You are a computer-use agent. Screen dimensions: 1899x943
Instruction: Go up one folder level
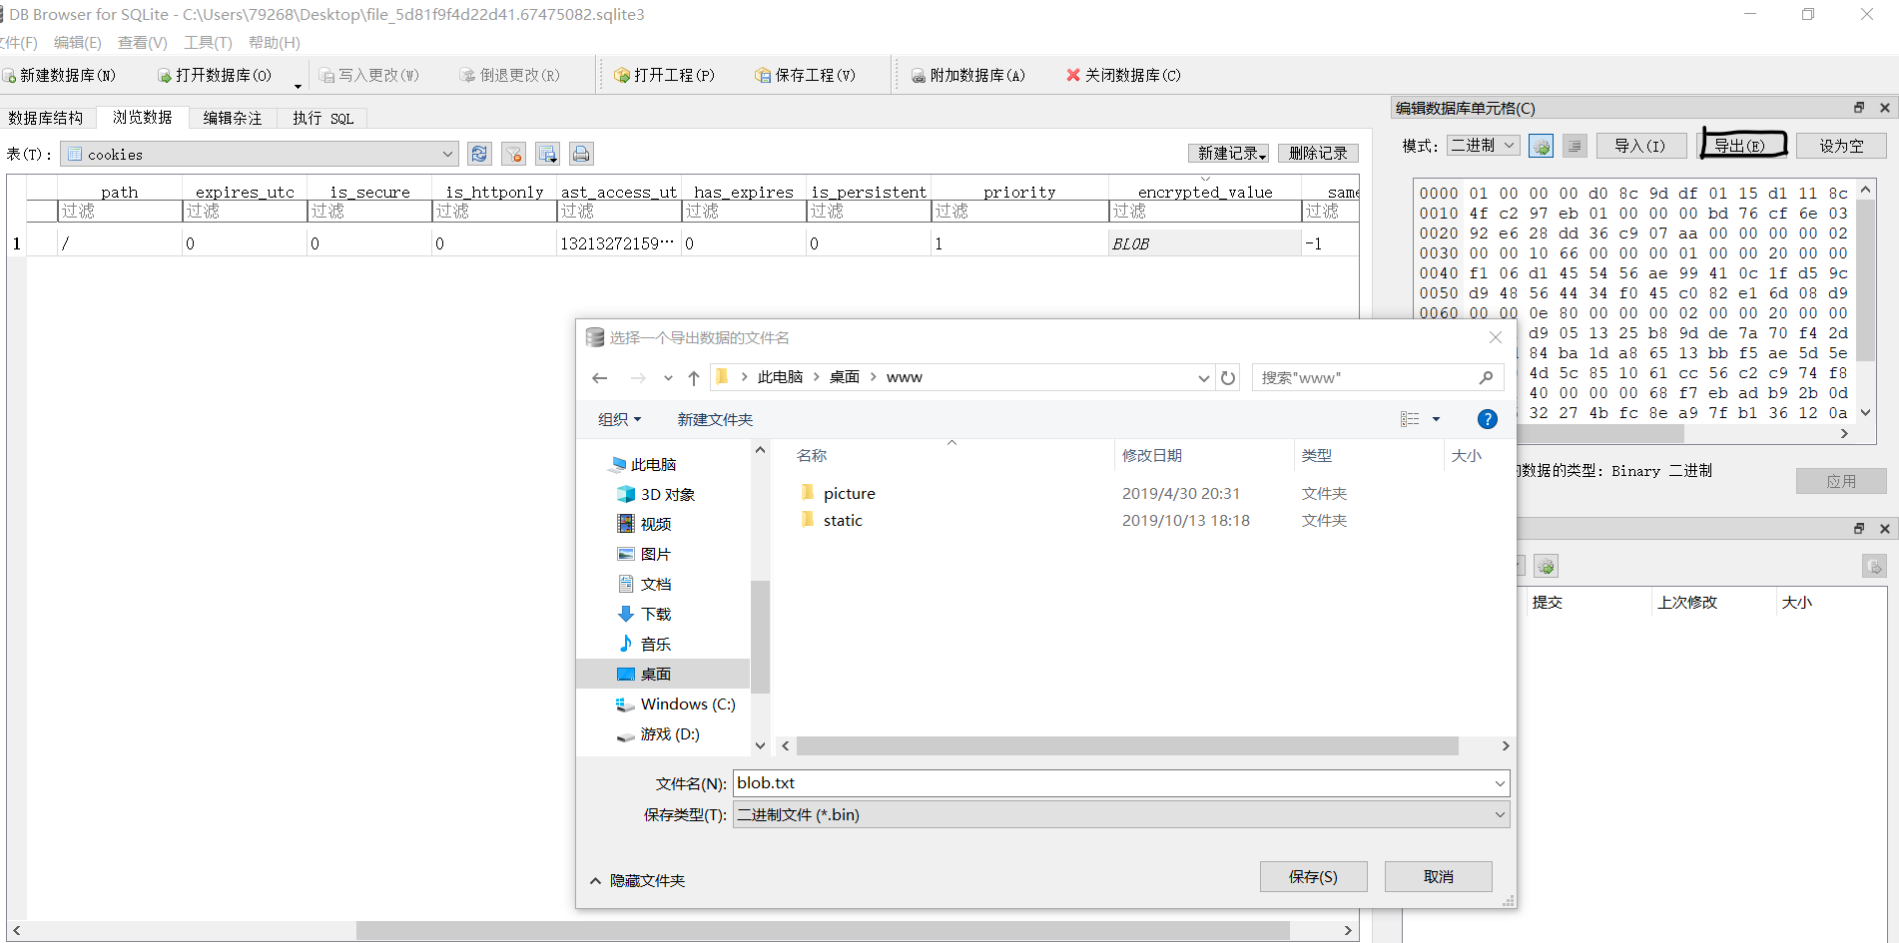pyautogui.click(x=694, y=377)
